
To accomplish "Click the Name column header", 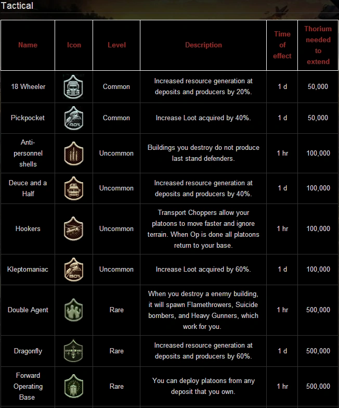I will (x=28, y=45).
